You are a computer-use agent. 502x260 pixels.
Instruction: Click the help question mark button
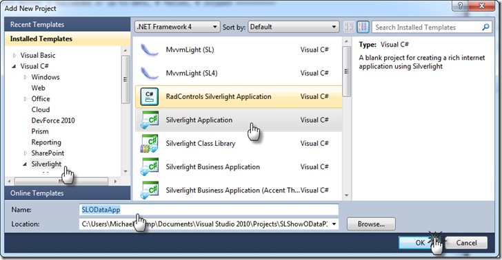[x=460, y=6]
